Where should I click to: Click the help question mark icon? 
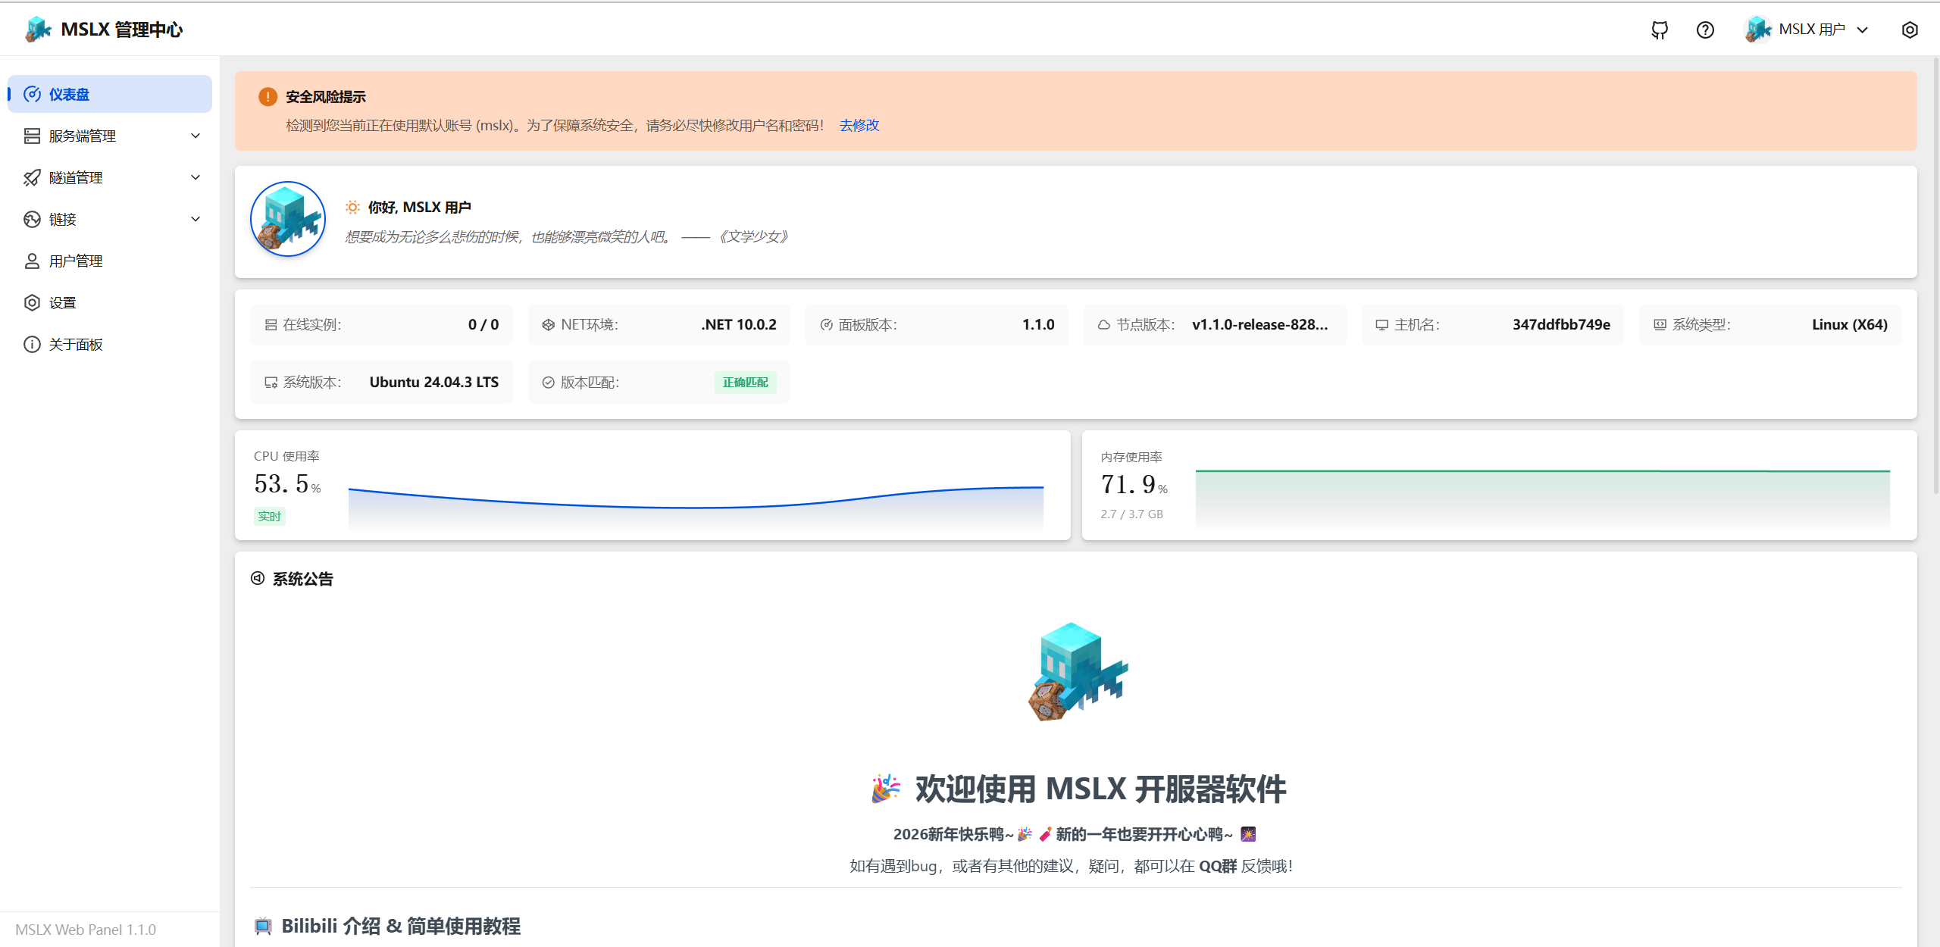pyautogui.click(x=1705, y=30)
